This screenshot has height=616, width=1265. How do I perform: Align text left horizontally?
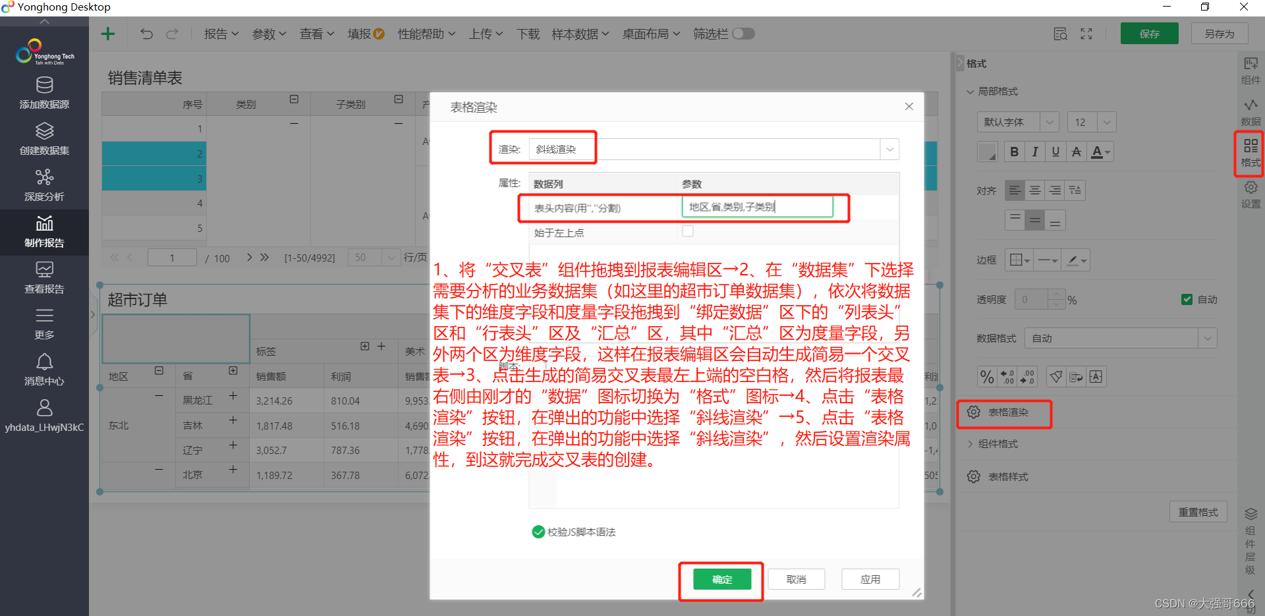point(1015,190)
